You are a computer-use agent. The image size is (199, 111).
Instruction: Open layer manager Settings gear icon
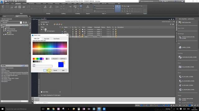click(173, 24)
